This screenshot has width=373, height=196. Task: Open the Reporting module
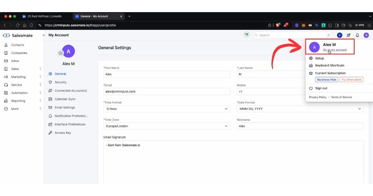click(18, 101)
